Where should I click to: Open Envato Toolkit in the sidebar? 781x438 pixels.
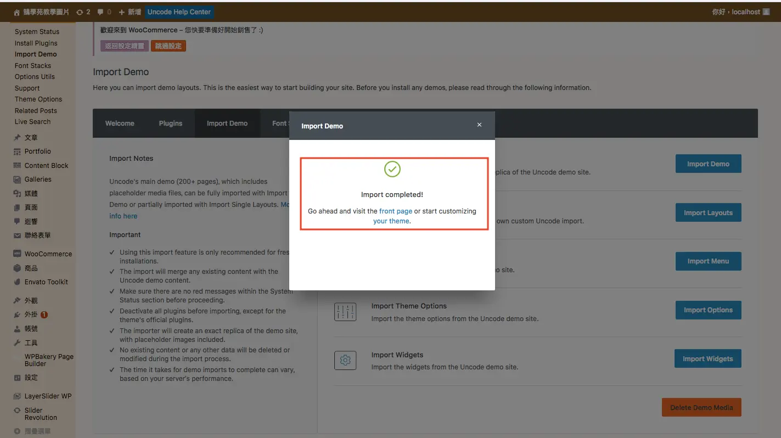pyautogui.click(x=46, y=282)
